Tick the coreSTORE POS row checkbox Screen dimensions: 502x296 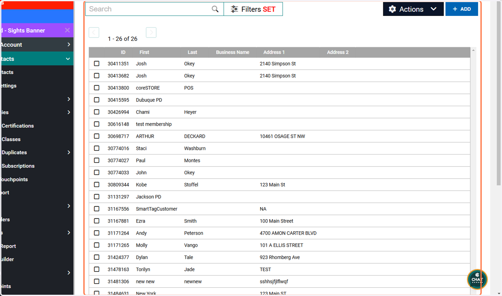pos(97,88)
